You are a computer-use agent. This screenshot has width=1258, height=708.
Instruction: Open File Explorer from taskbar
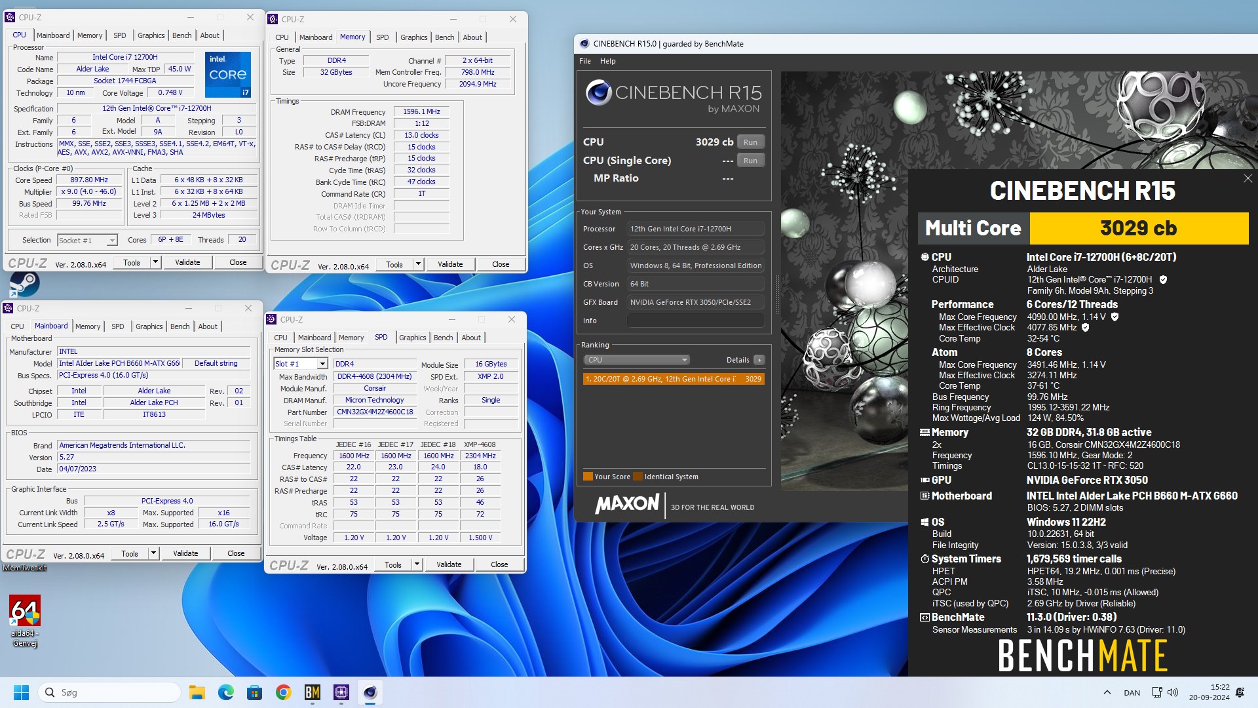pyautogui.click(x=197, y=692)
